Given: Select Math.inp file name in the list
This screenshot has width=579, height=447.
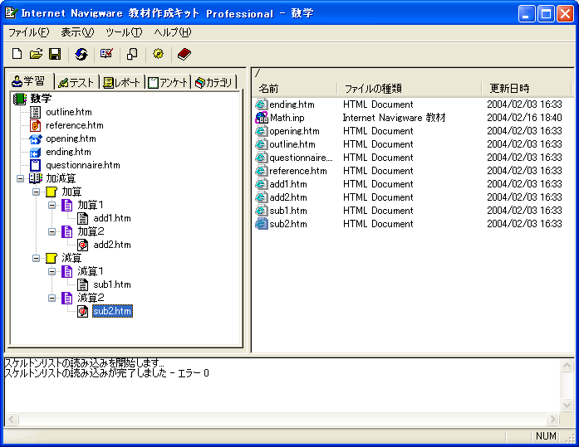Looking at the screenshot, I should tap(287, 118).
